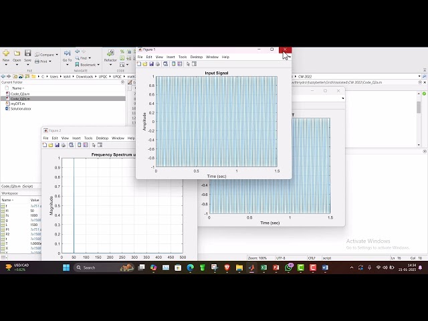
Task: Open Excel from the taskbar
Action: coord(263,267)
